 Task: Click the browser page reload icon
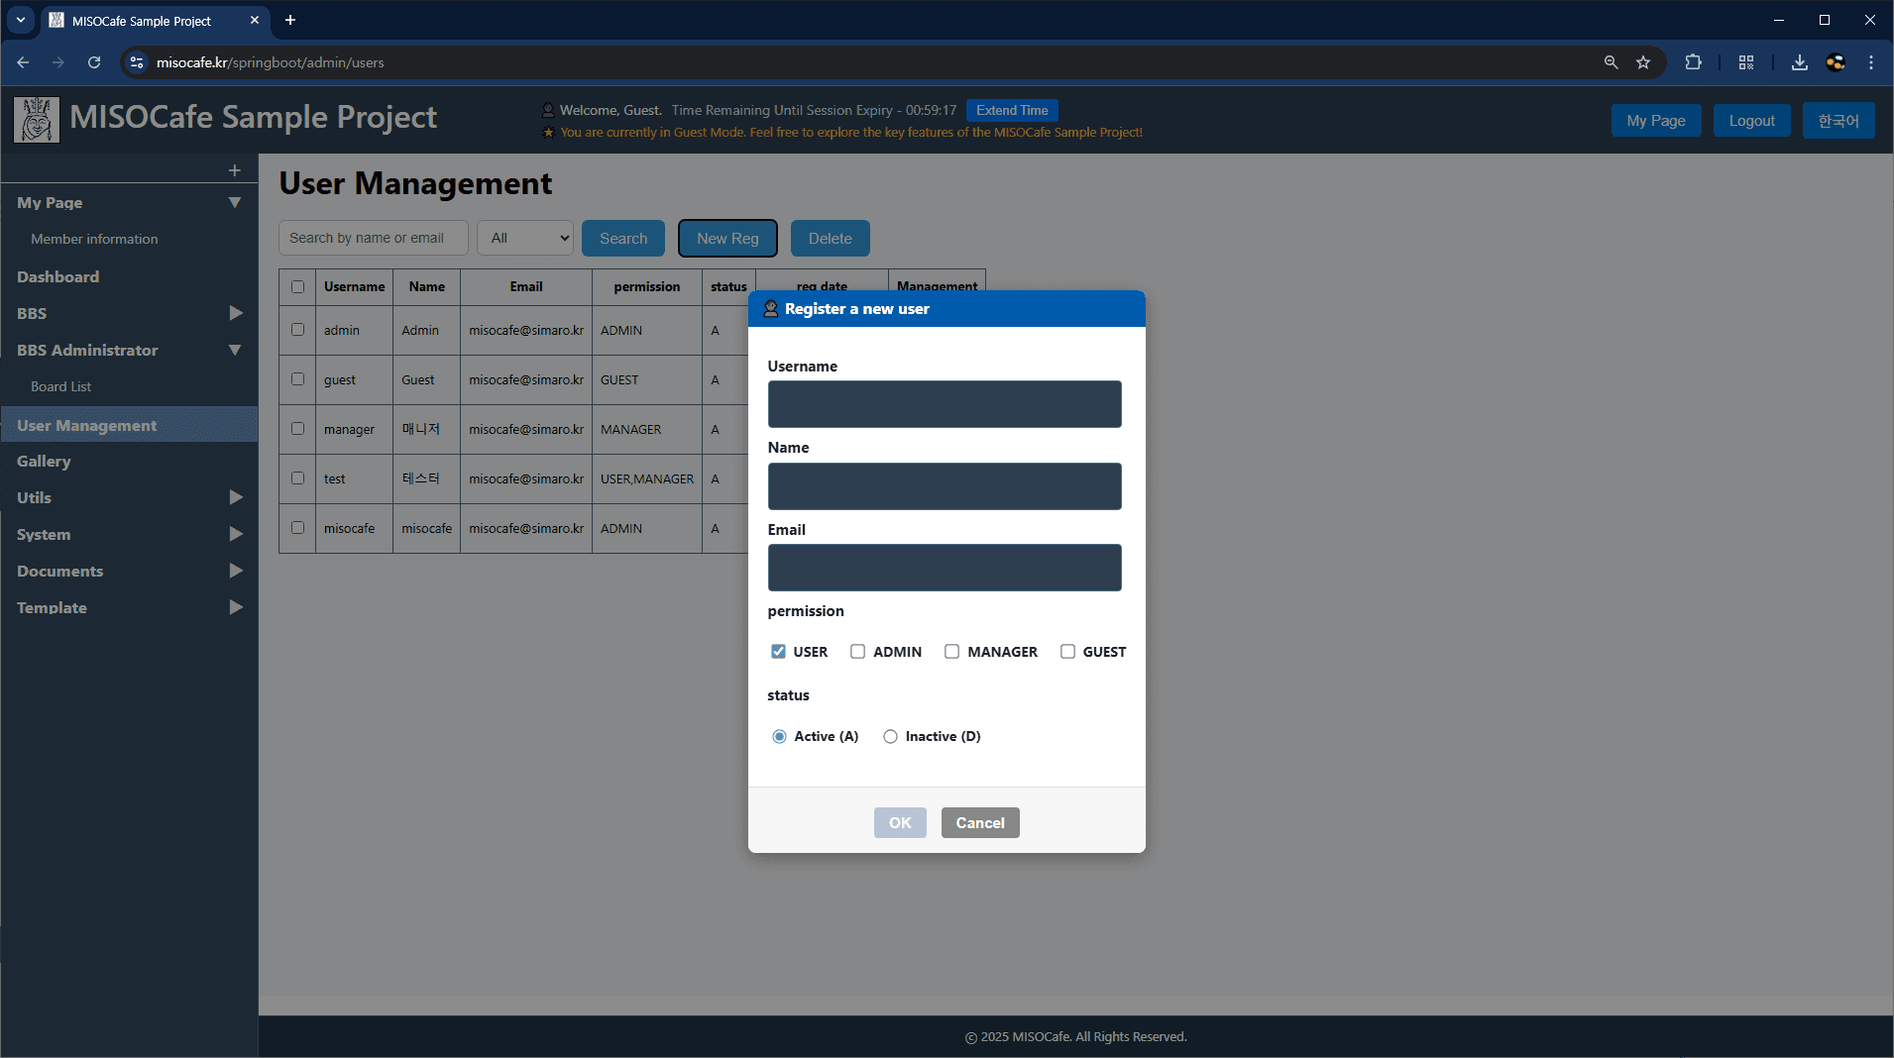coord(94,62)
